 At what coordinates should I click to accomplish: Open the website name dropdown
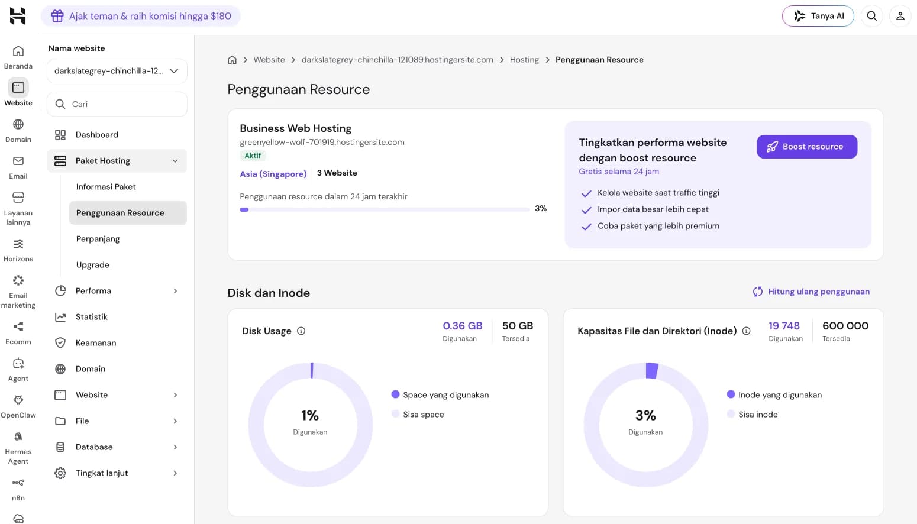pyautogui.click(x=117, y=71)
